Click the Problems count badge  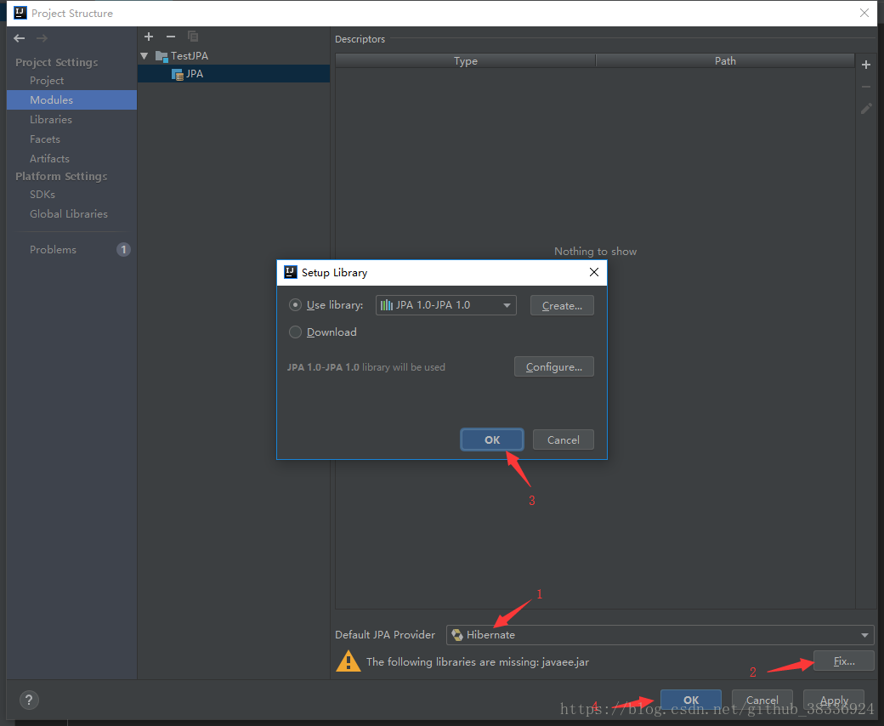[123, 250]
